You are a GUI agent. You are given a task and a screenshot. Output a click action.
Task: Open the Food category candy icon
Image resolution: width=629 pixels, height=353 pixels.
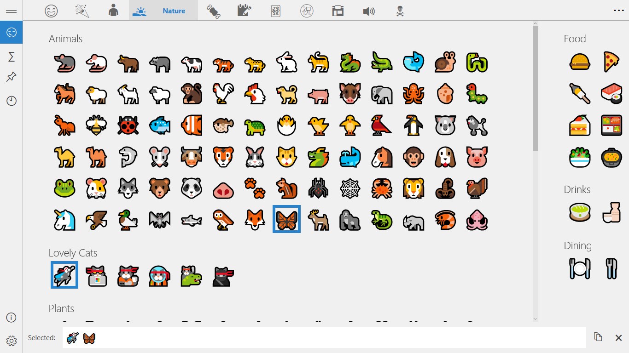pyautogui.click(x=213, y=10)
